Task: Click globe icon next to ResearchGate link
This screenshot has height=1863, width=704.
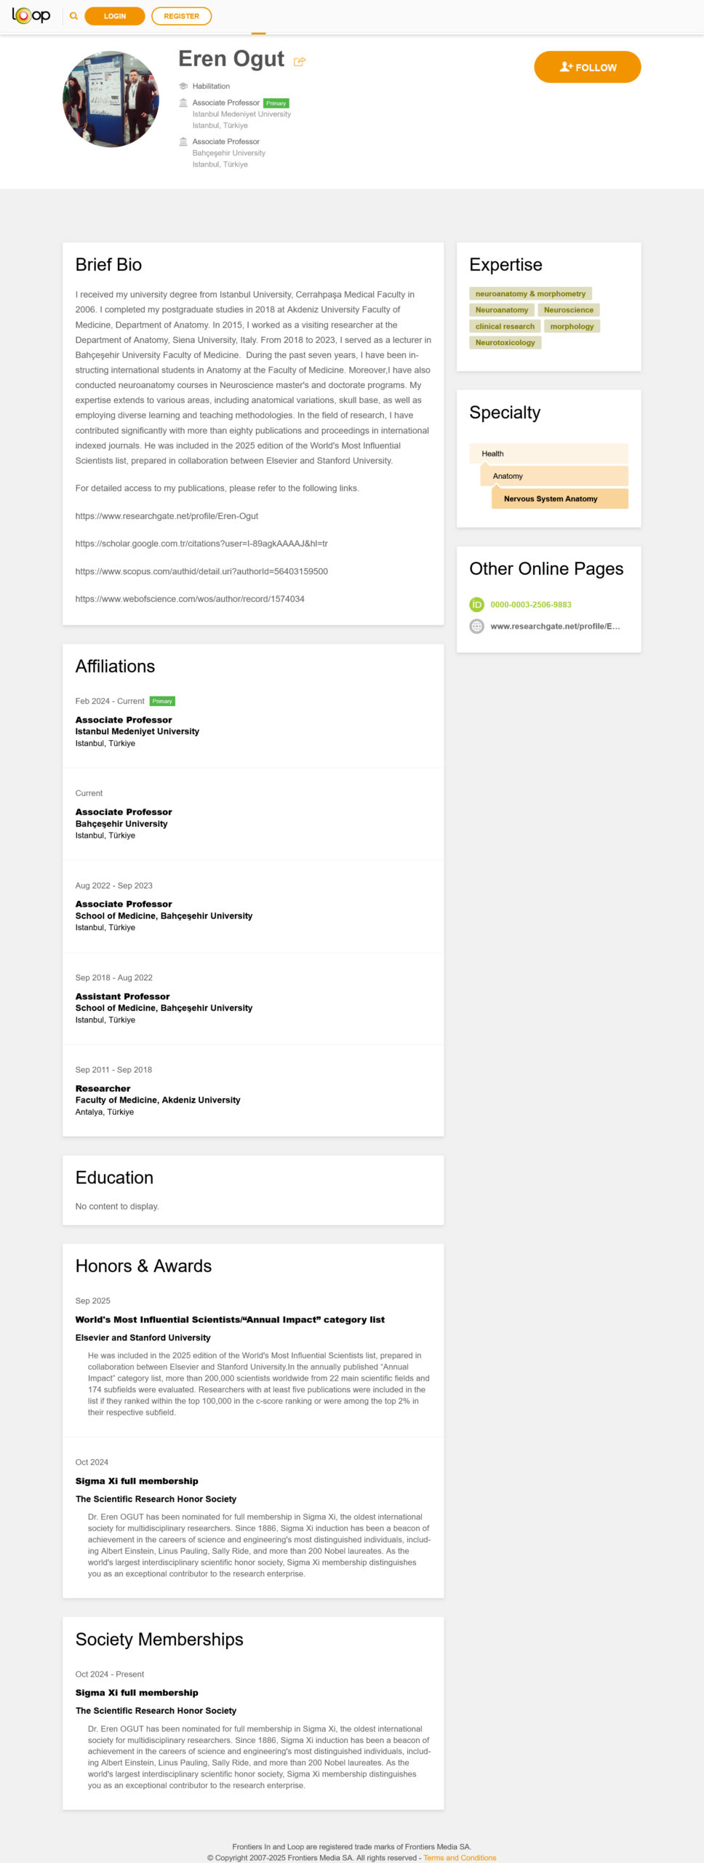Action: [x=476, y=626]
